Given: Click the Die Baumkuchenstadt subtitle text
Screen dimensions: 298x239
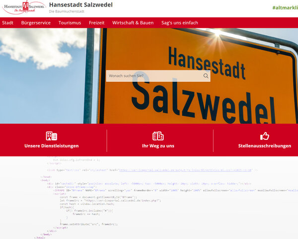Looking at the screenshot, I should pyautogui.click(x=67, y=11).
